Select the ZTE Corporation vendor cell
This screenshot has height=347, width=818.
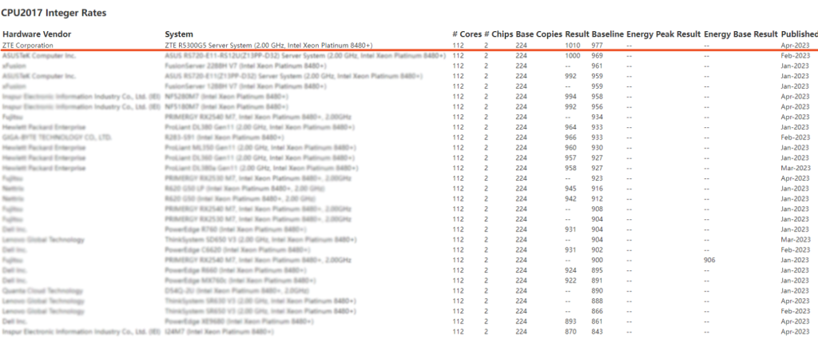click(x=28, y=46)
